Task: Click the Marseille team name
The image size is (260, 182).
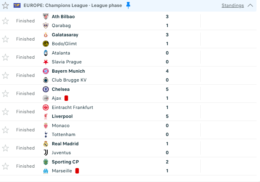Action: pos(62,171)
